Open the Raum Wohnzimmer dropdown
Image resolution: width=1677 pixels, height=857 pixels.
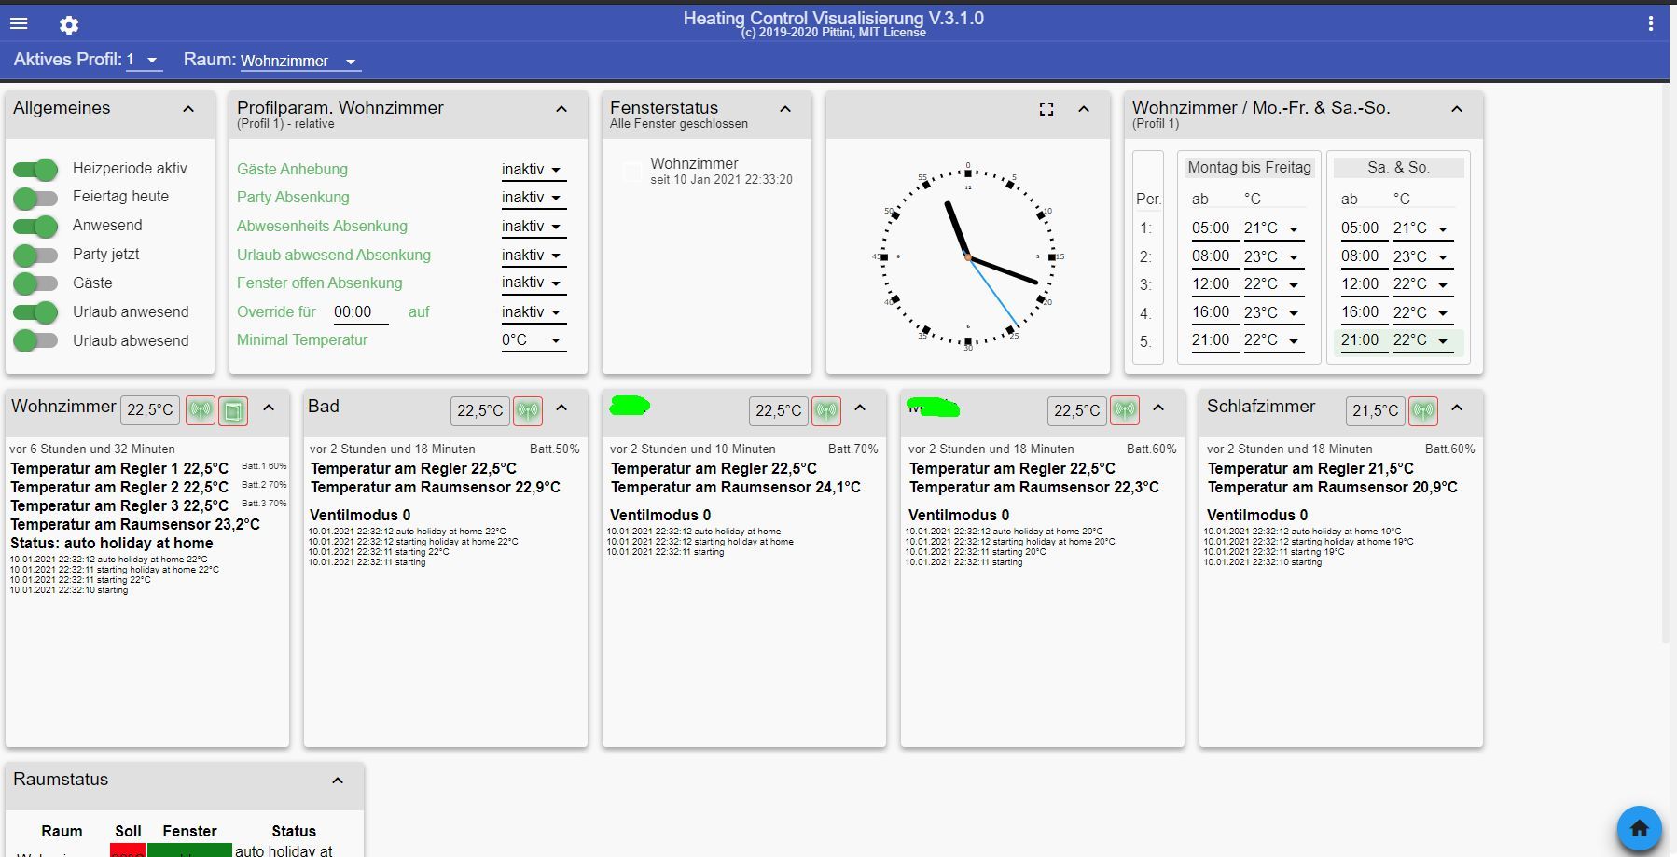click(298, 62)
